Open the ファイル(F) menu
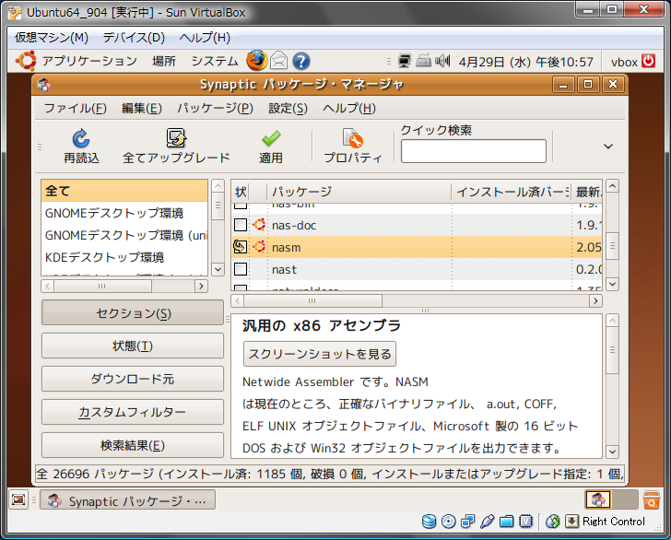This screenshot has width=671, height=540. coord(76,108)
